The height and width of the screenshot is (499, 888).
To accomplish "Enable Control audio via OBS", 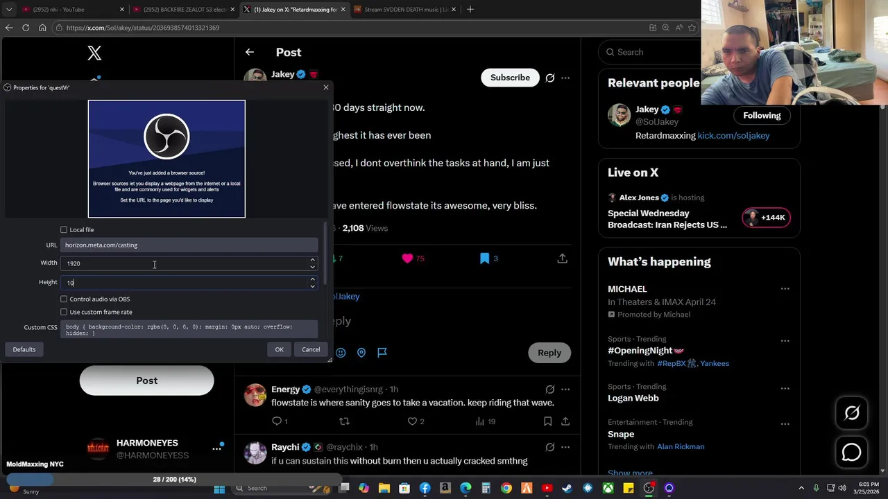I will pyautogui.click(x=64, y=299).
